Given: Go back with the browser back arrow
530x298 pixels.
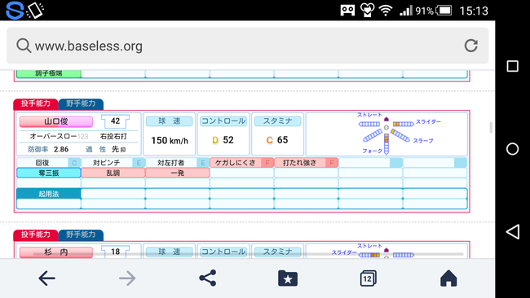Looking at the screenshot, I should pyautogui.click(x=46, y=278).
